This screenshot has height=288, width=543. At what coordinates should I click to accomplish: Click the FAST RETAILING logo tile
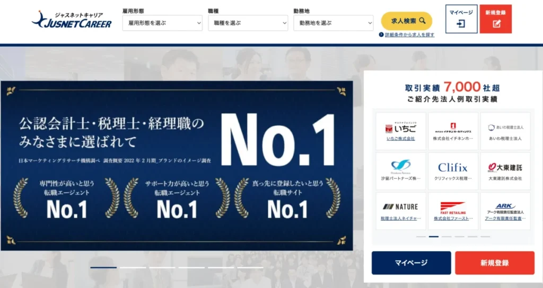[x=453, y=211]
